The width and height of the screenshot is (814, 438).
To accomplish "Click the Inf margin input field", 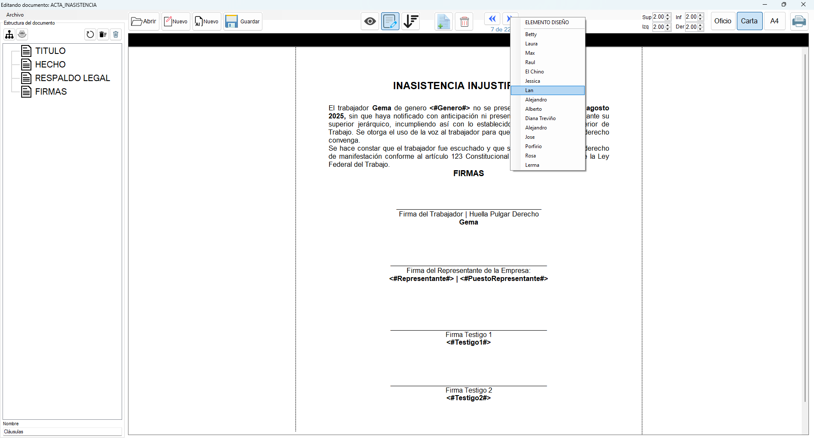I will [691, 17].
